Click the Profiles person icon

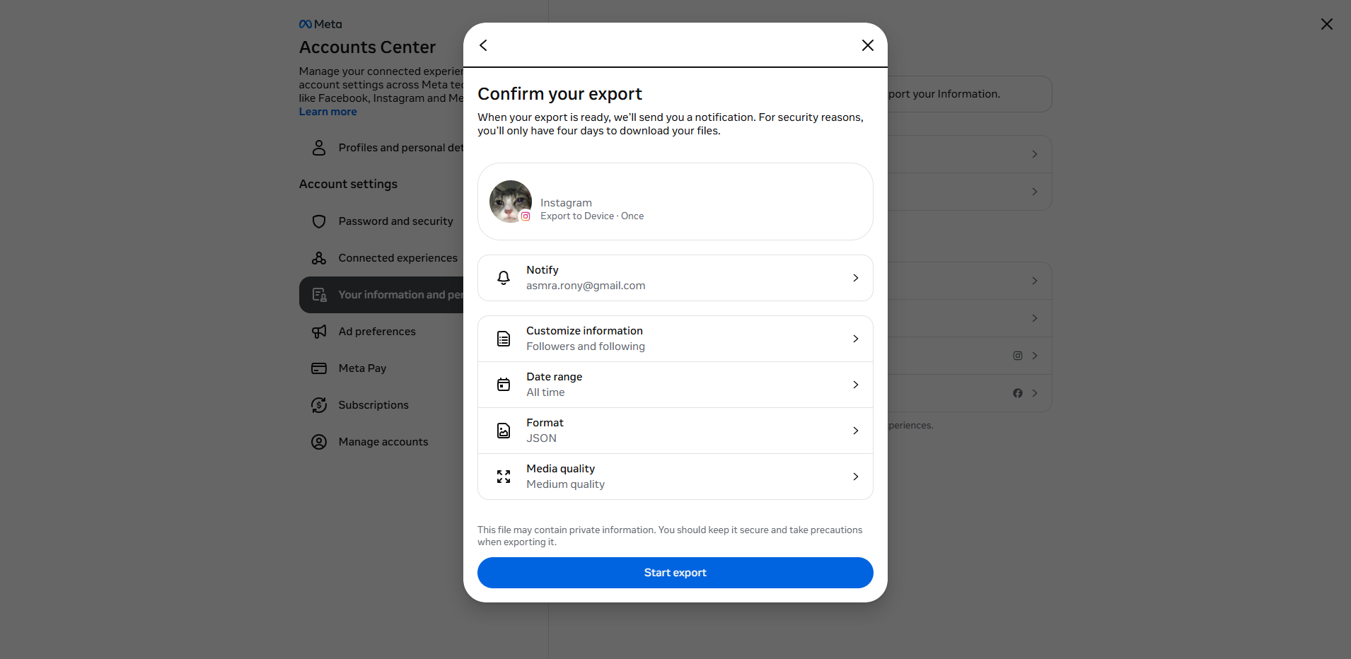pos(319,148)
